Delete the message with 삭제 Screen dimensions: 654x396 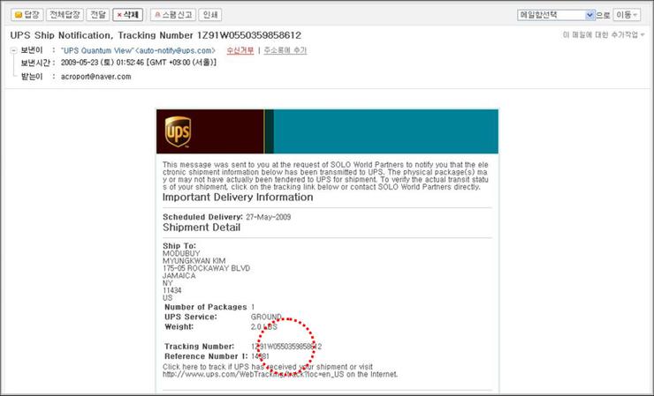(x=127, y=15)
